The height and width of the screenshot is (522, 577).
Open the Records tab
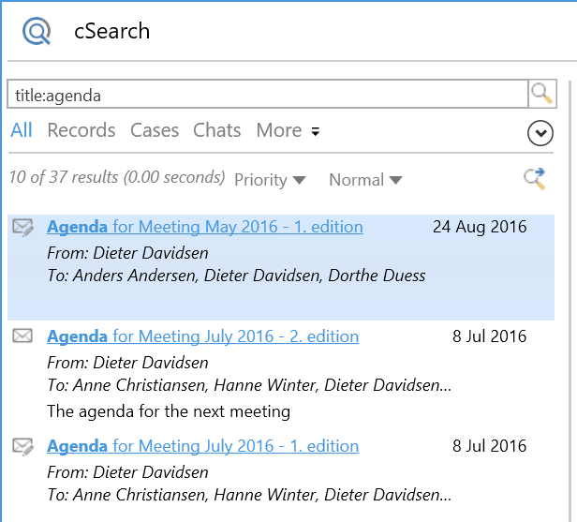[81, 130]
